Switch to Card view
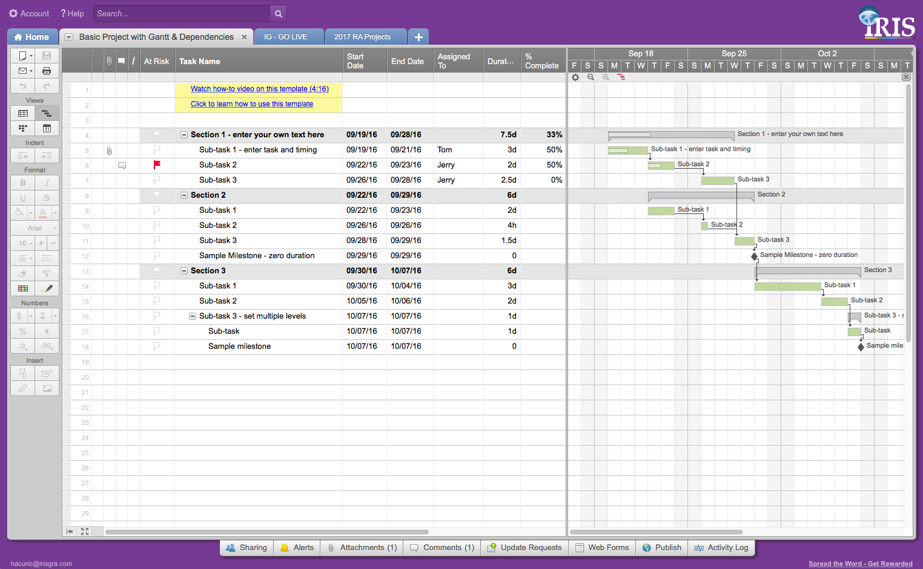 click(x=22, y=128)
